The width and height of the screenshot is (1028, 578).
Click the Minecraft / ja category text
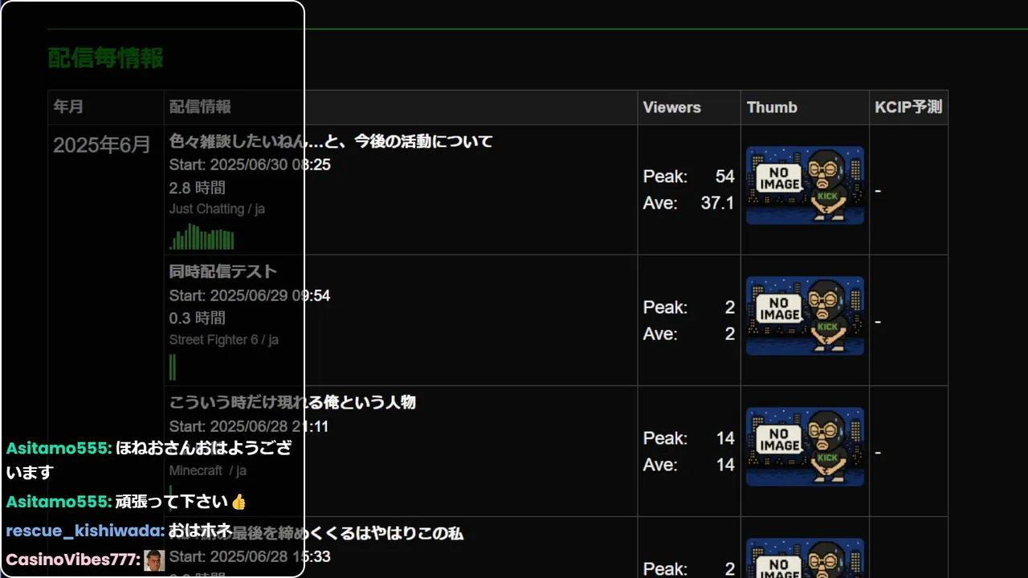(x=208, y=470)
